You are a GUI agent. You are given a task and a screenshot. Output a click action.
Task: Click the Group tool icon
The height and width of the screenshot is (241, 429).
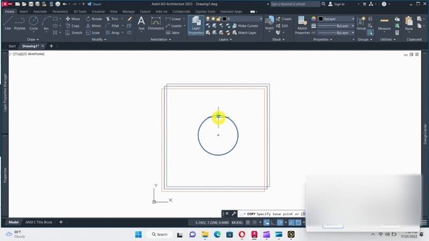click(x=361, y=23)
